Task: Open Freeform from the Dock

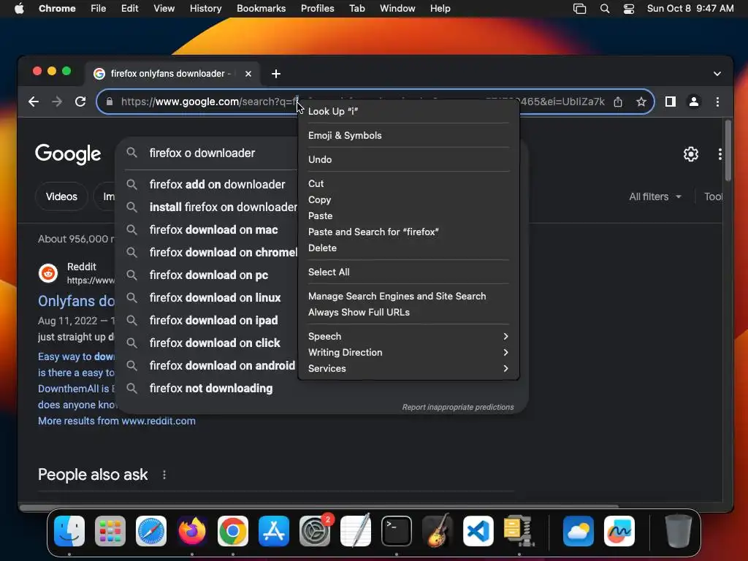Action: tap(619, 531)
